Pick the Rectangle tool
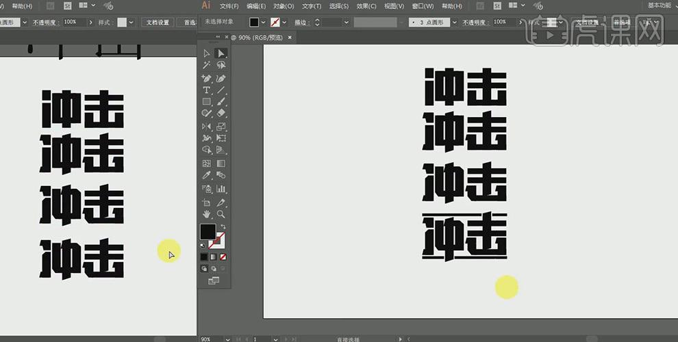The width and height of the screenshot is (678, 342). pyautogui.click(x=207, y=101)
